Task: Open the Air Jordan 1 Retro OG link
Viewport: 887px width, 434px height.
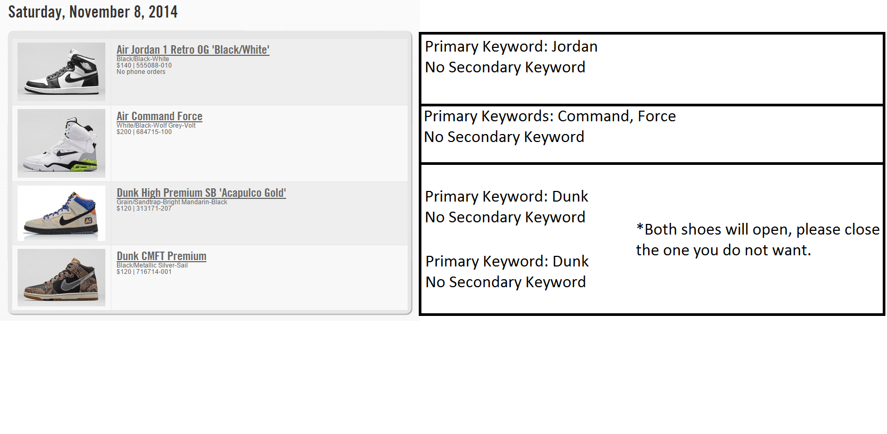Action: coord(193,50)
